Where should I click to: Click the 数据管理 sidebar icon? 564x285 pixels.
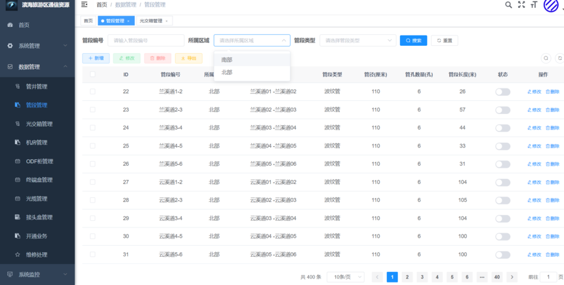point(10,67)
